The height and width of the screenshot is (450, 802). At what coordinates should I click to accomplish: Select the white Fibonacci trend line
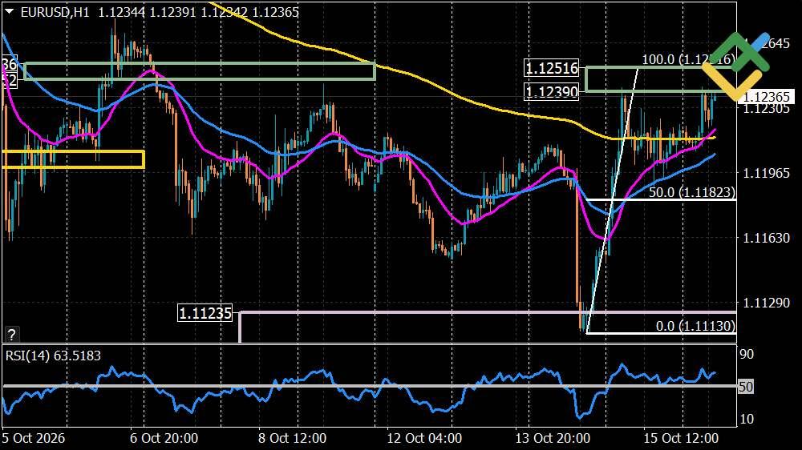[613, 200]
